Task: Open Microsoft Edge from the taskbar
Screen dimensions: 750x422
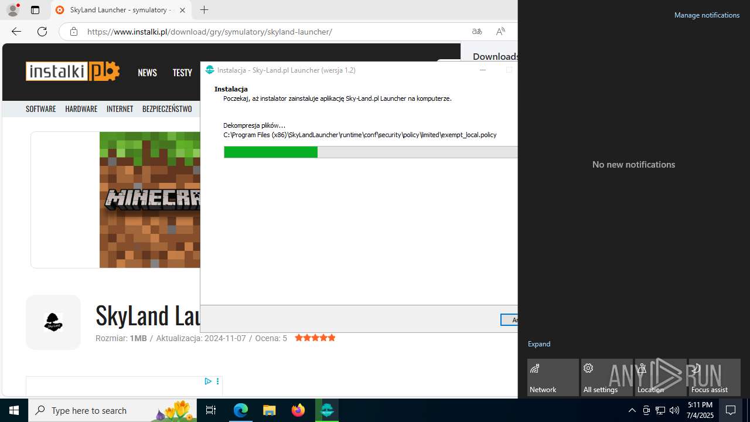Action: pyautogui.click(x=241, y=410)
